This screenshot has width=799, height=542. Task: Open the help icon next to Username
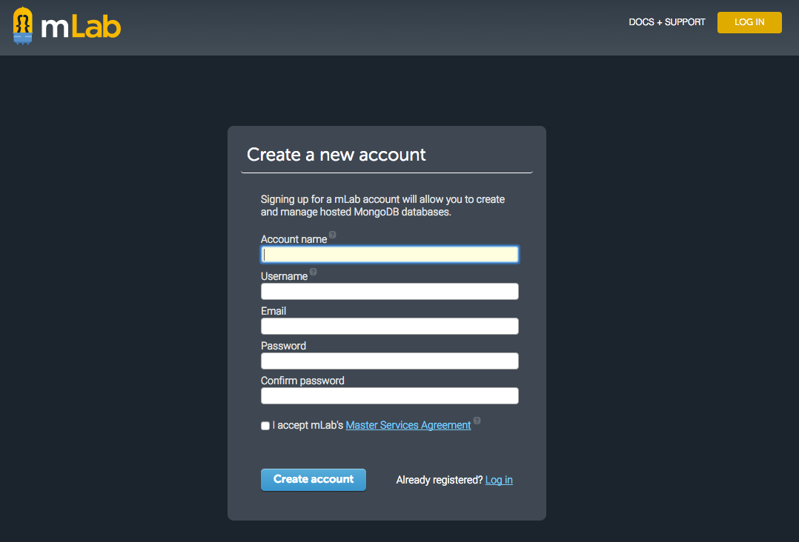(x=313, y=272)
